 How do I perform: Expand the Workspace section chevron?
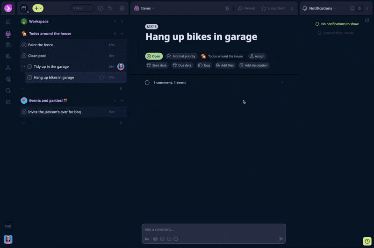click(x=122, y=21)
